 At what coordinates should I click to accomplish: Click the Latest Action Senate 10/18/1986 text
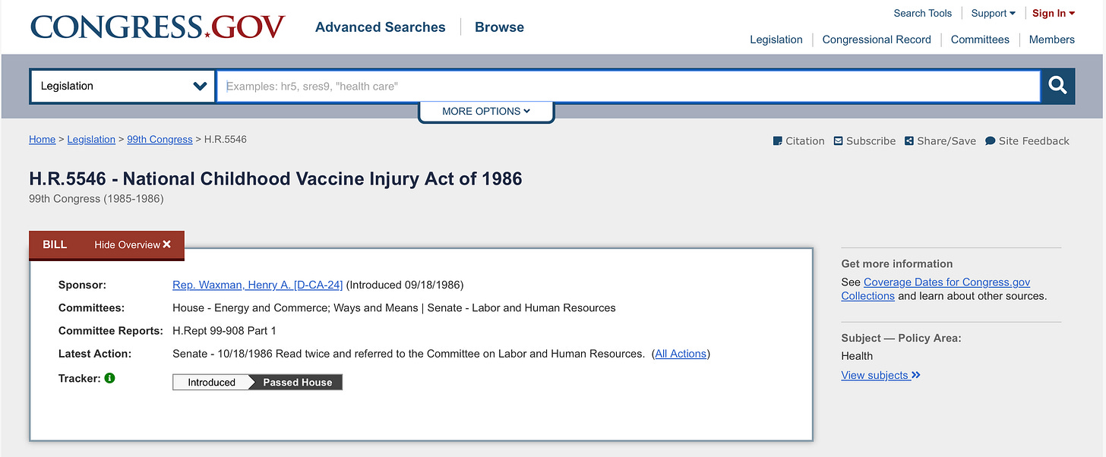click(x=409, y=354)
